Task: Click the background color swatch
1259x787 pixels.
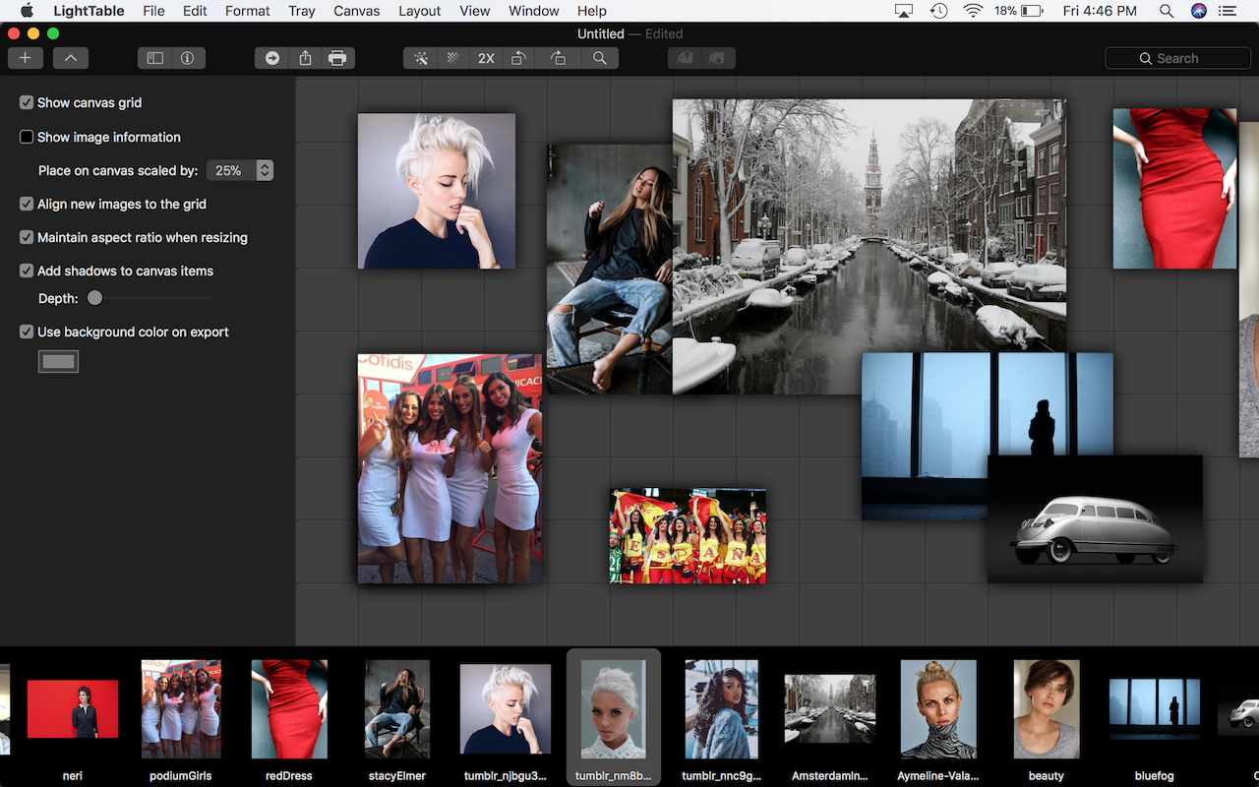Action: coord(58,362)
